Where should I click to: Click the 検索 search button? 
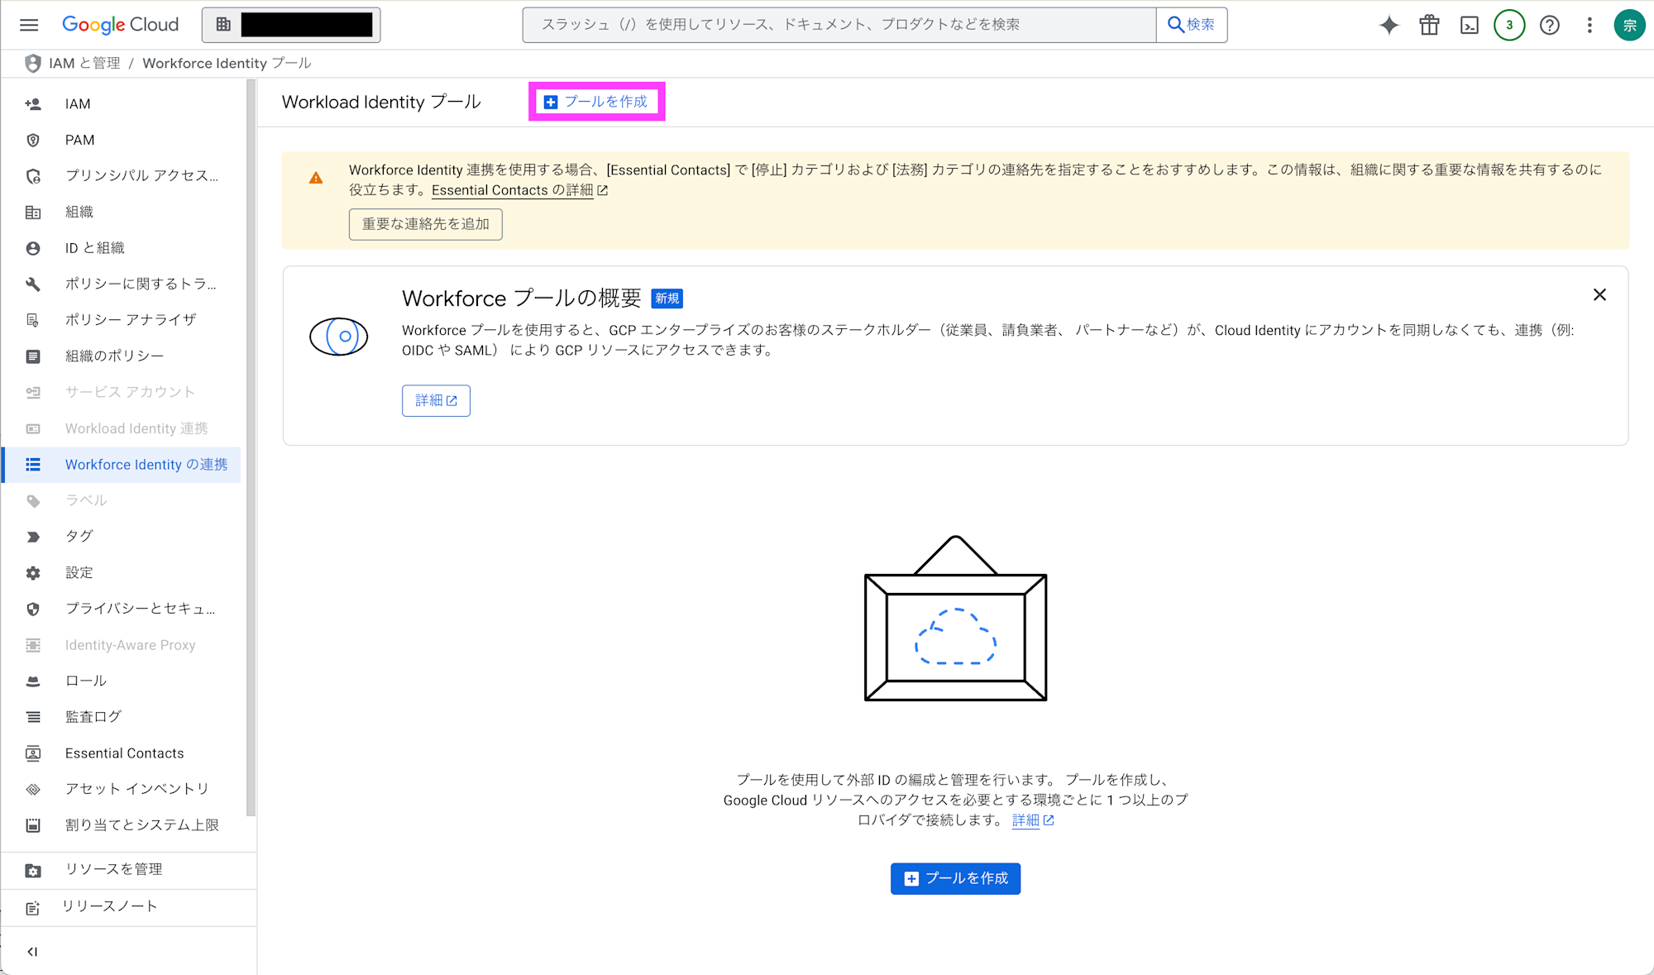point(1192,25)
